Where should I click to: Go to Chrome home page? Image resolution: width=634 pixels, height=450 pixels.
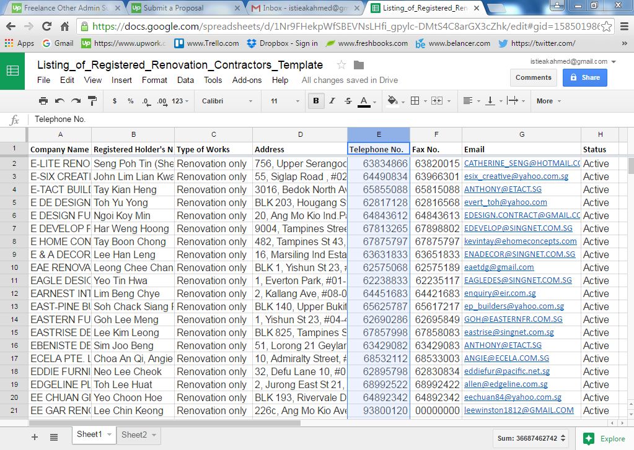[64, 27]
